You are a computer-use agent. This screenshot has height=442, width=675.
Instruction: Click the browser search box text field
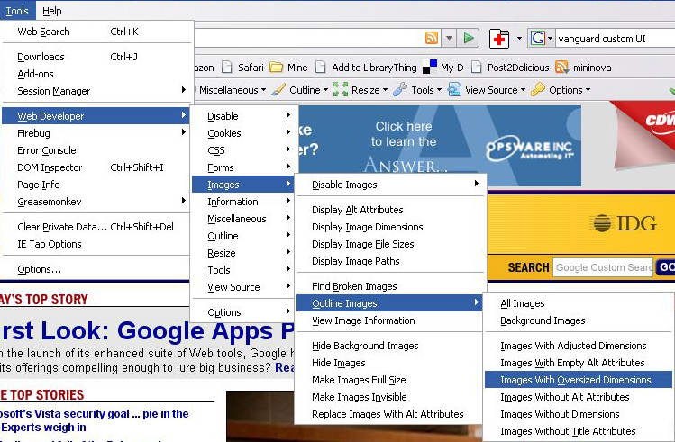(x=615, y=39)
